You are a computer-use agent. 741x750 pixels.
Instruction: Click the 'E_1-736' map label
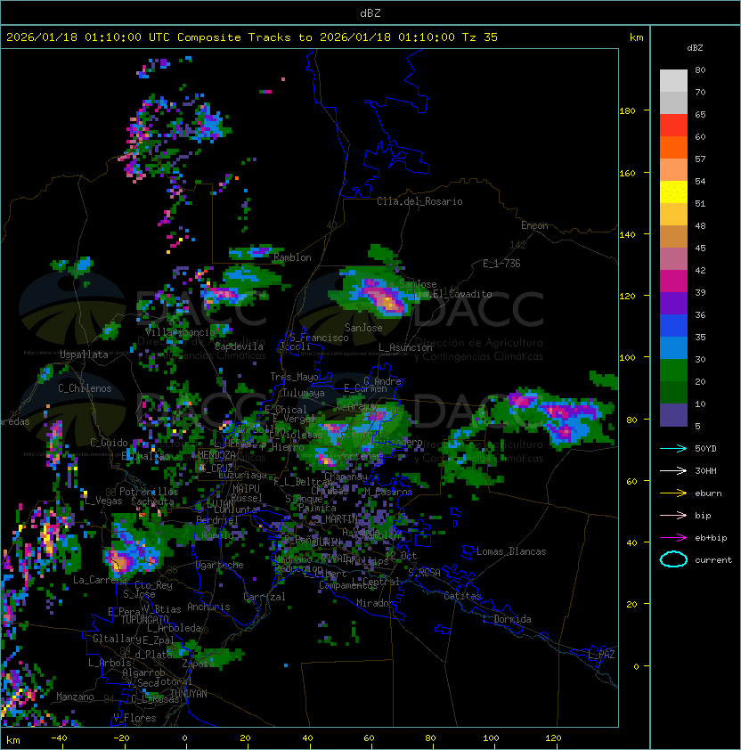501,264
